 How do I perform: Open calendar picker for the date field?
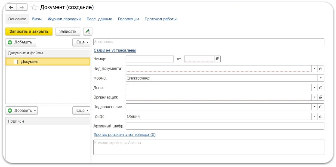click(x=218, y=59)
